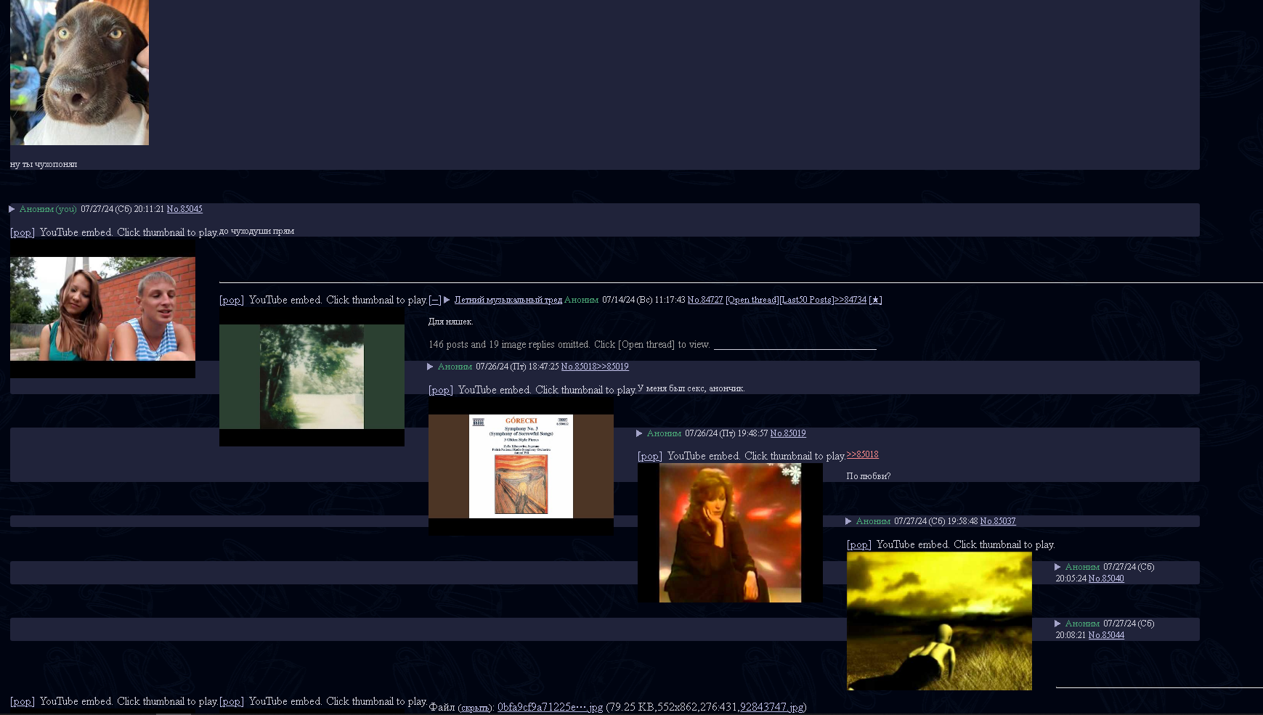Viewport: 1263px width, 715px height.
Task: Play the YouTube video with the couple thumbnail
Action: pos(102,309)
